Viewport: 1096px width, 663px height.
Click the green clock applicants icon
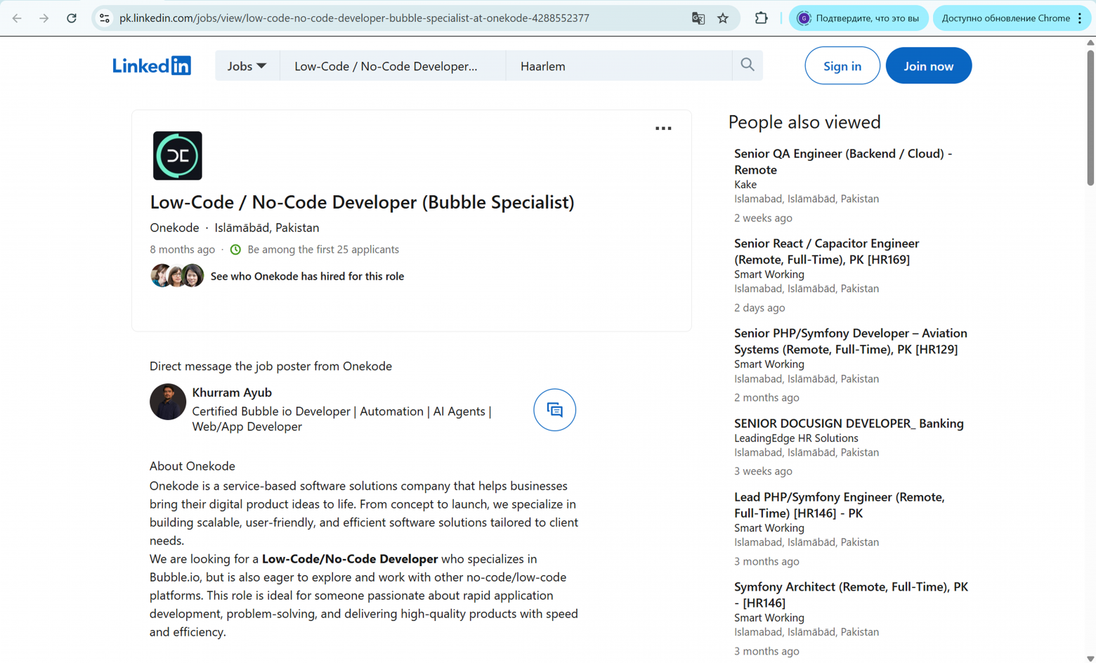click(x=236, y=249)
